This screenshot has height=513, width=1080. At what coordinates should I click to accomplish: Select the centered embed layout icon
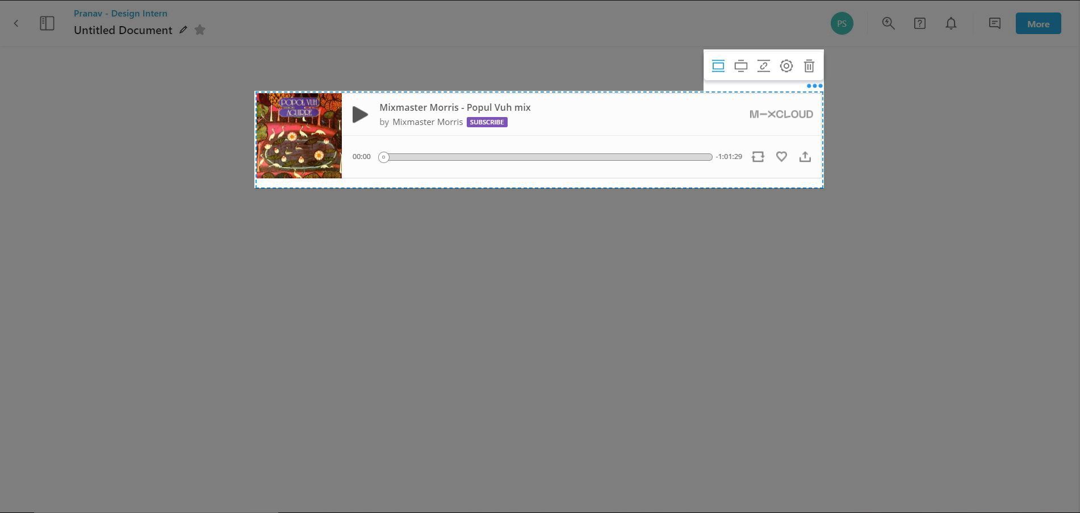pyautogui.click(x=740, y=66)
